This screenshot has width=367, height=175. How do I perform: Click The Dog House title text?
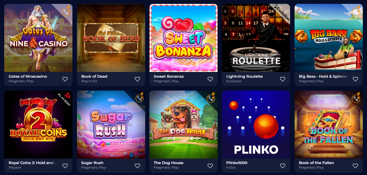pyautogui.click(x=168, y=163)
